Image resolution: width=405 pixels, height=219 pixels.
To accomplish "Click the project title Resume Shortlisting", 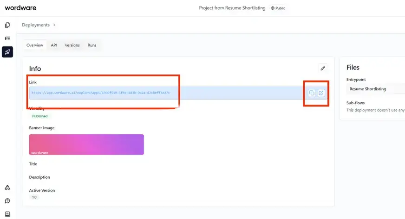I will click(x=232, y=8).
